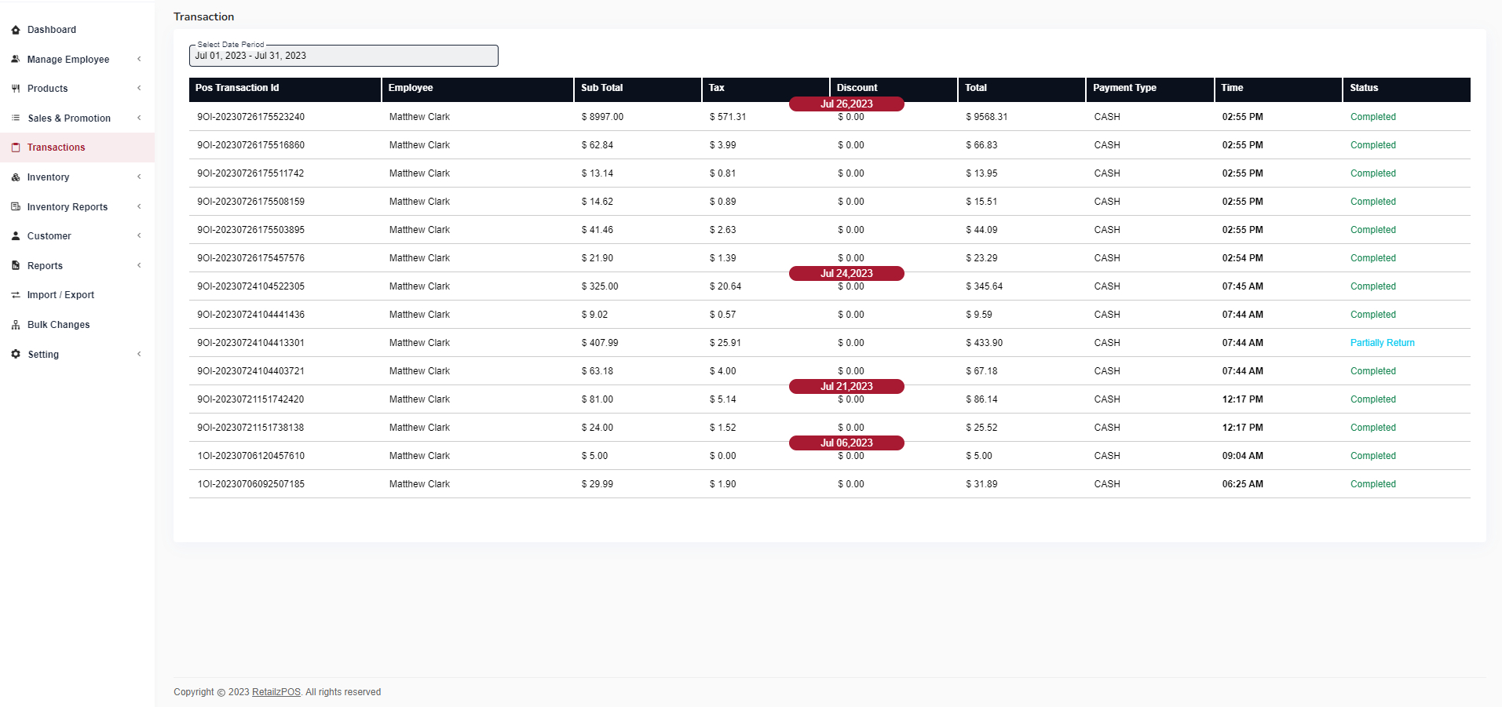
Task: Click the Customer user icon
Action: pos(16,236)
